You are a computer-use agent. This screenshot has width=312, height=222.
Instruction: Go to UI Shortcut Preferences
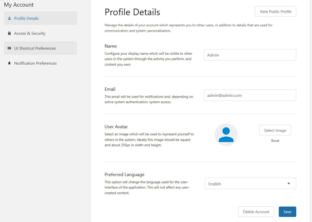(41, 48)
